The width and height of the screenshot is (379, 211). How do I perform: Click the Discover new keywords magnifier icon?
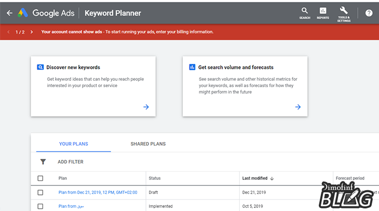point(40,67)
